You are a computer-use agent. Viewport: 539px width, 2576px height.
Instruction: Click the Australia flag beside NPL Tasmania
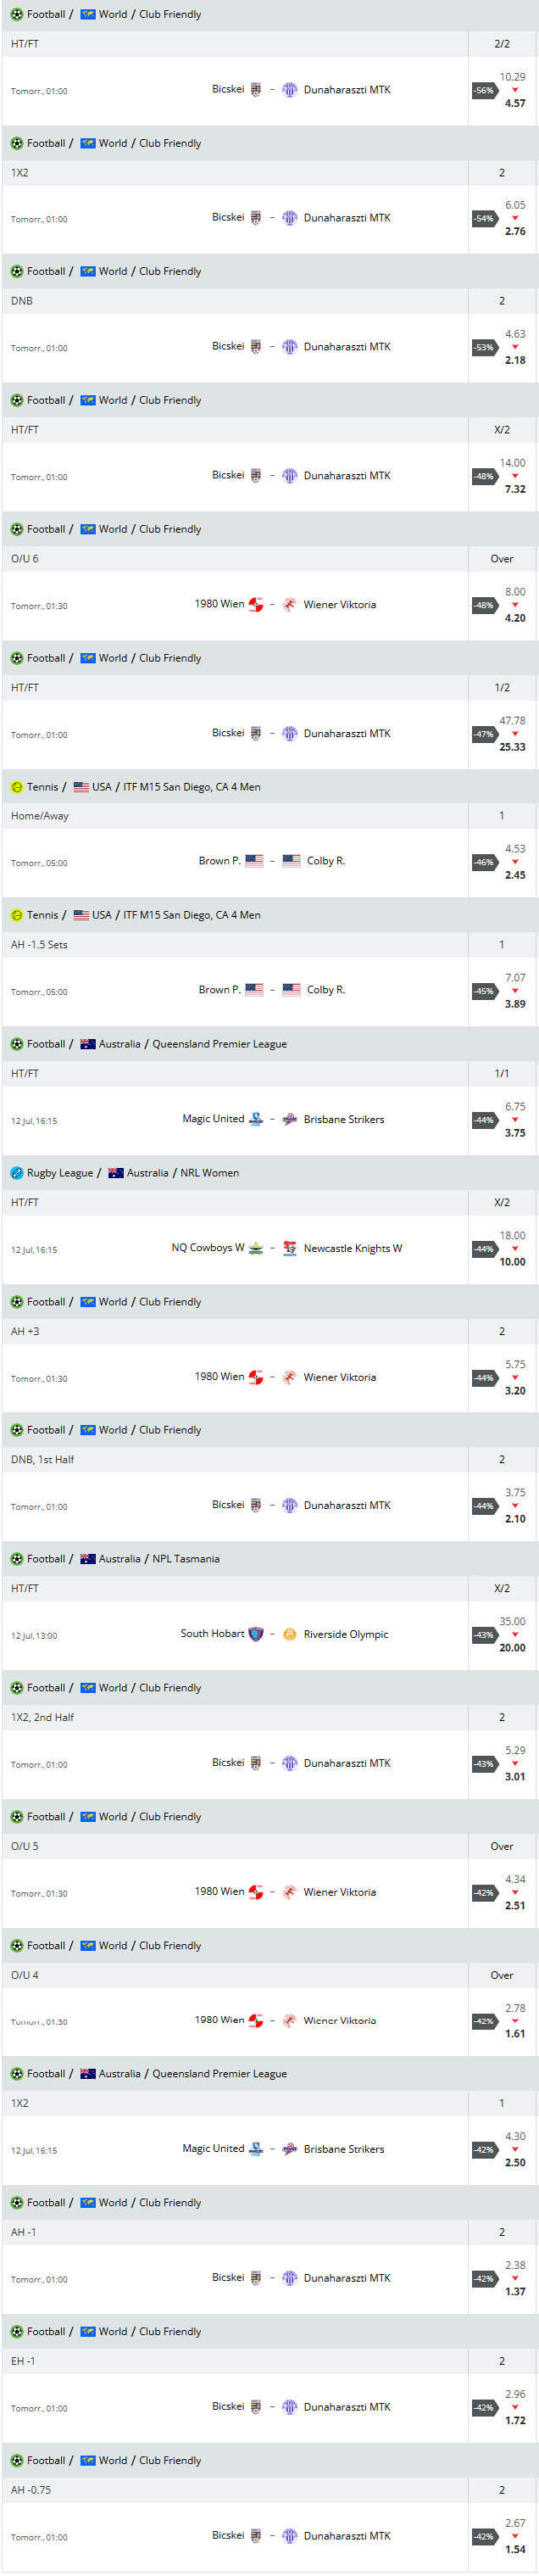[x=88, y=1559]
